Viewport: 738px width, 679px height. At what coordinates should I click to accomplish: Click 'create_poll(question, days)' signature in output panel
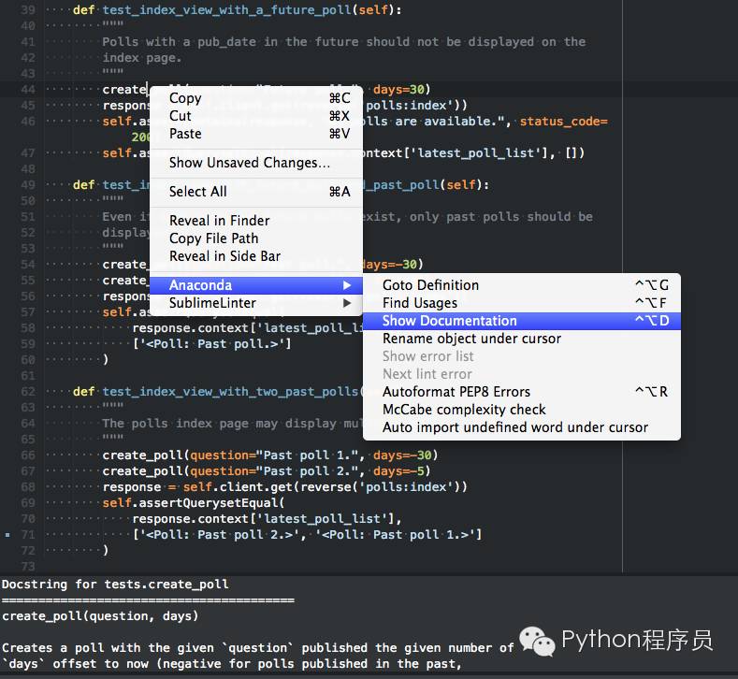[x=100, y=616]
